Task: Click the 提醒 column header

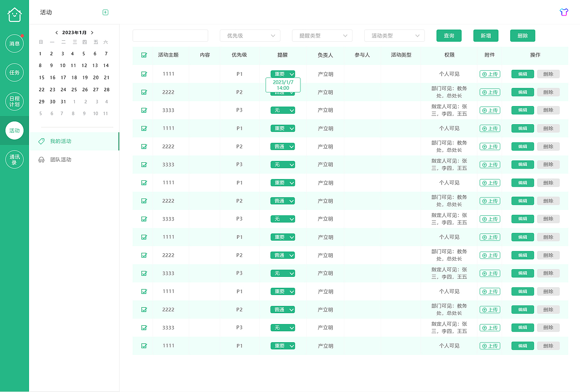Action: pyautogui.click(x=282, y=55)
